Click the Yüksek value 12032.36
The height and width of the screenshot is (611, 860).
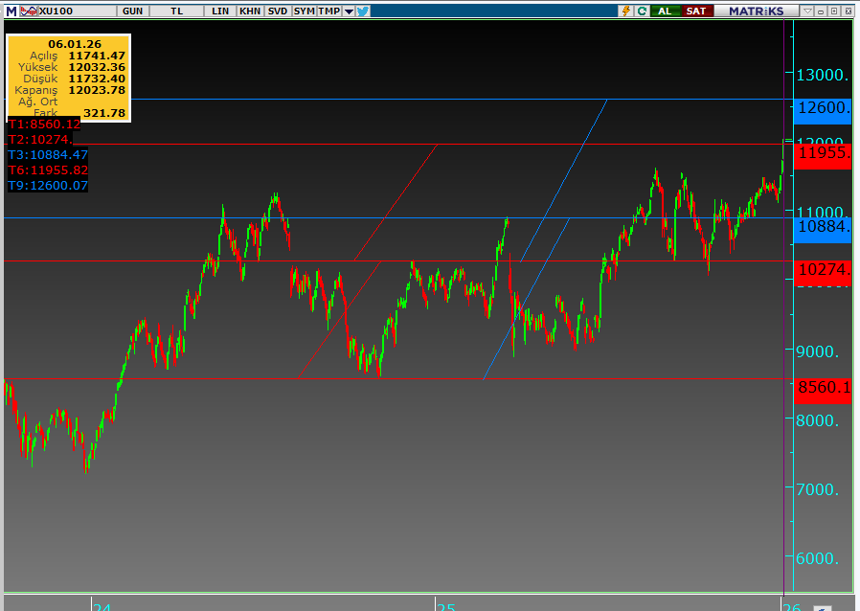[x=97, y=67]
